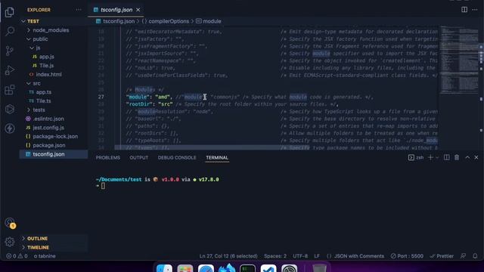Screen dimensions: 484x272
Task: Open editor more actions menu
Action: click(x=475, y=10)
